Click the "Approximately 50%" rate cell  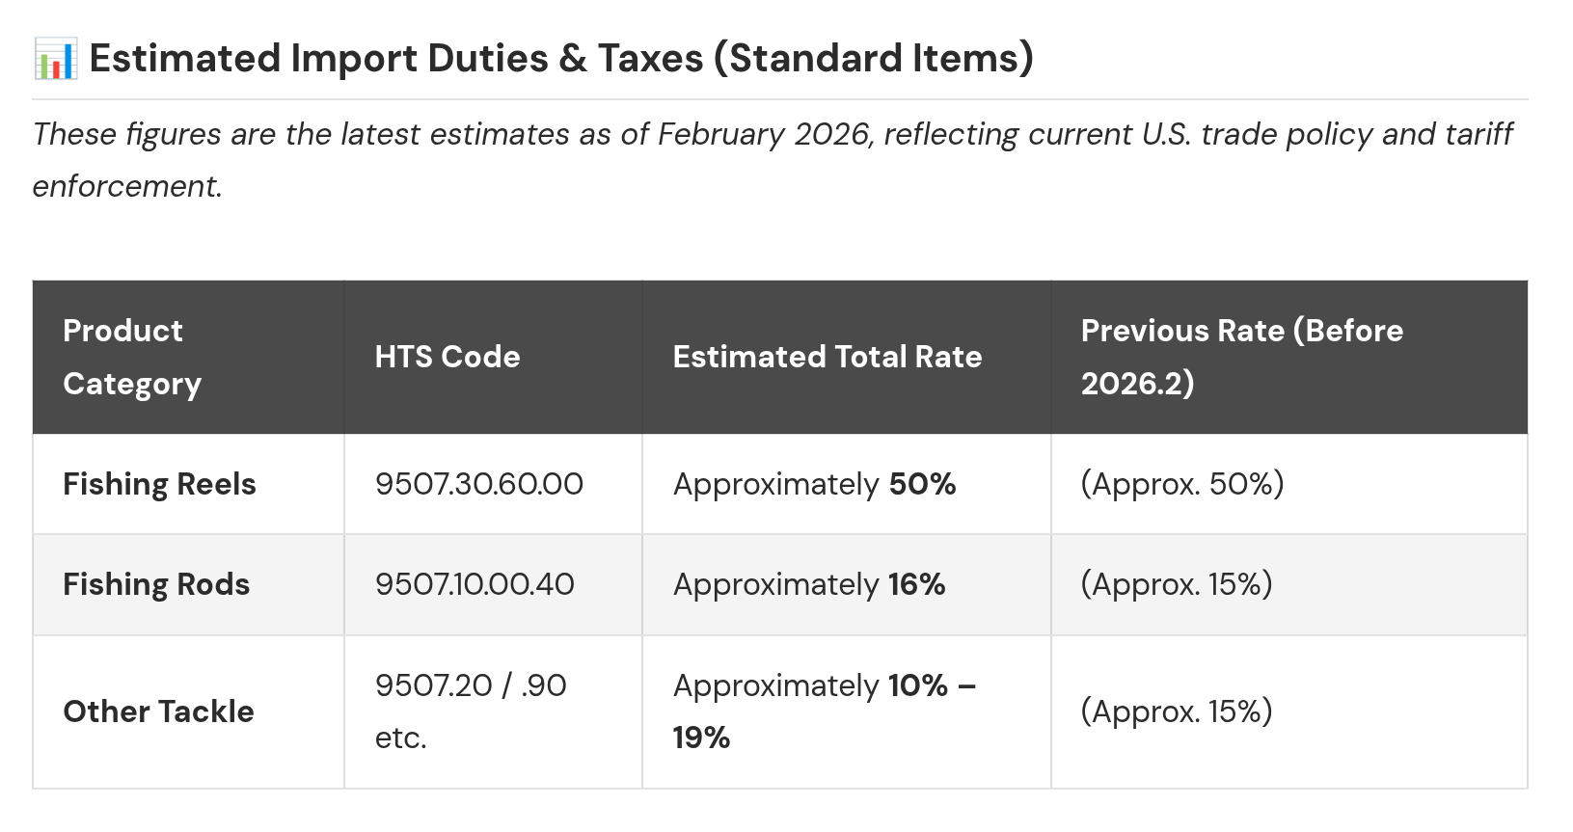[814, 484]
